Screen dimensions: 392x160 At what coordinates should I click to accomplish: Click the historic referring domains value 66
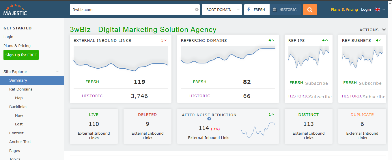click(247, 96)
